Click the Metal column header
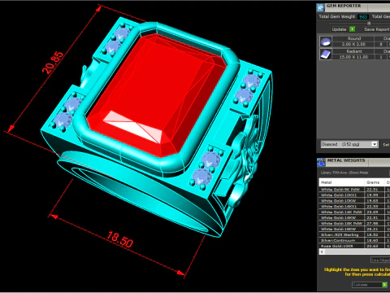 point(342,182)
